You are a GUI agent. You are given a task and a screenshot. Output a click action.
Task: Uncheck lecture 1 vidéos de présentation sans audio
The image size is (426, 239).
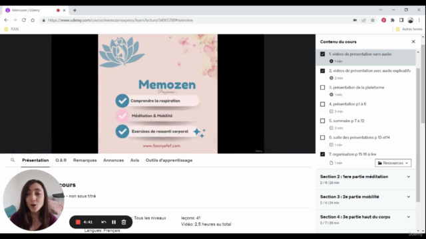(322, 54)
